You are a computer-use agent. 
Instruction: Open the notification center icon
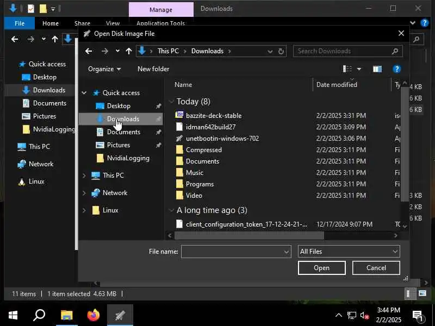(x=417, y=316)
